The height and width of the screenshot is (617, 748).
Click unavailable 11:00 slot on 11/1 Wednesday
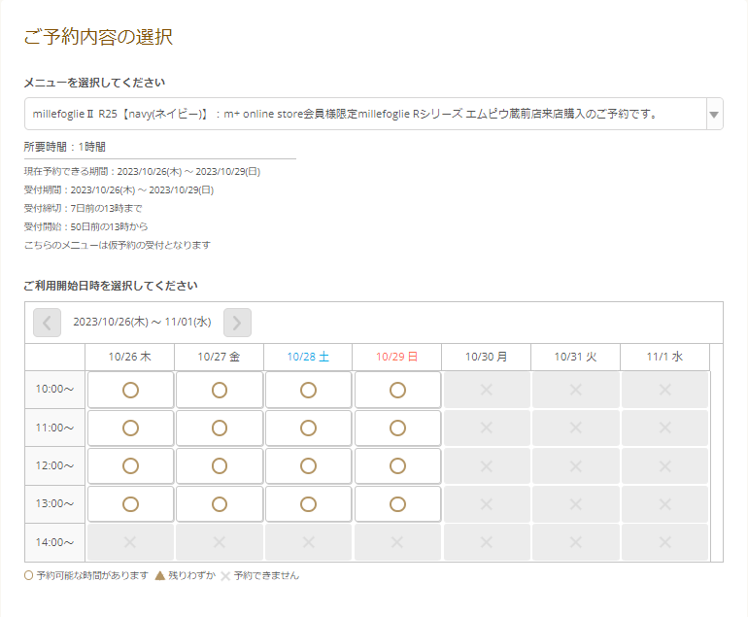pos(664,428)
